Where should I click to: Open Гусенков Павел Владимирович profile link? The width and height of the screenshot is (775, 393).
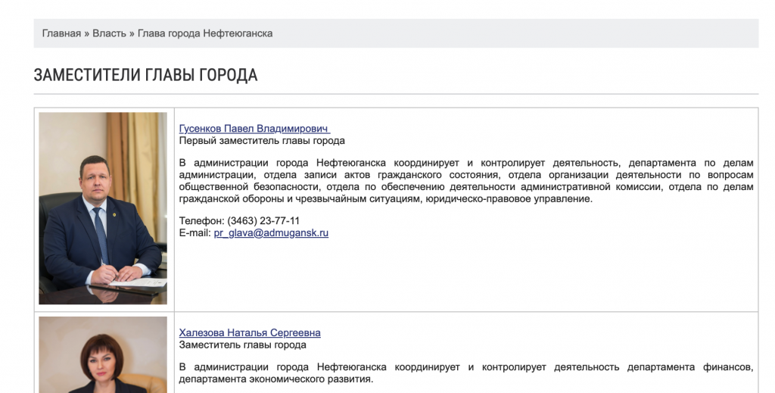(254, 129)
